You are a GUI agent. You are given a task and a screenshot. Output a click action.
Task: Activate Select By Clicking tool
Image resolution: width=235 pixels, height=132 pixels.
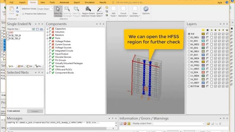tap(58, 11)
